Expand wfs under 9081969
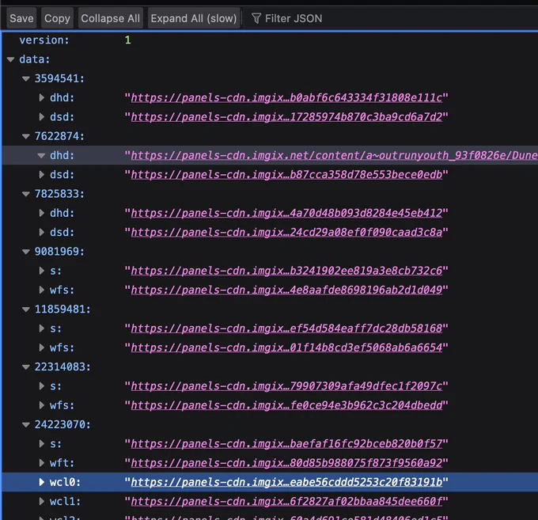The width and height of the screenshot is (538, 520). [x=41, y=290]
